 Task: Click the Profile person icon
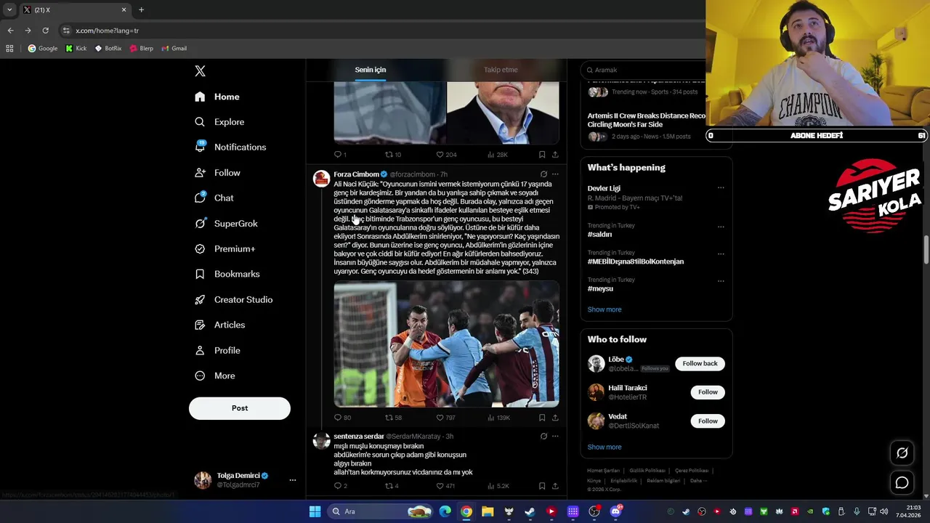200,350
